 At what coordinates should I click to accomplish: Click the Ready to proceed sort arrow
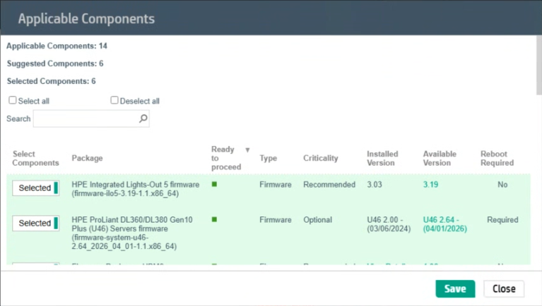247,150
